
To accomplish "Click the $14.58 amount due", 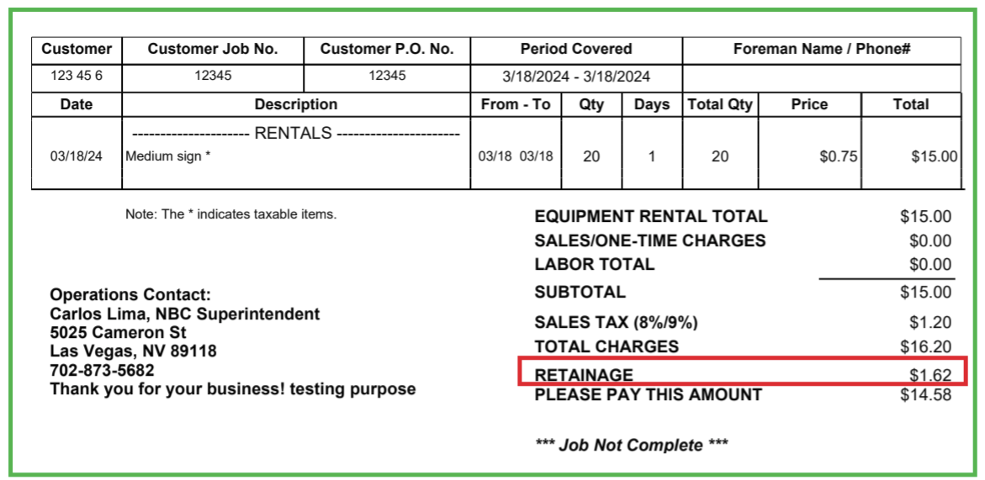I will click(925, 395).
